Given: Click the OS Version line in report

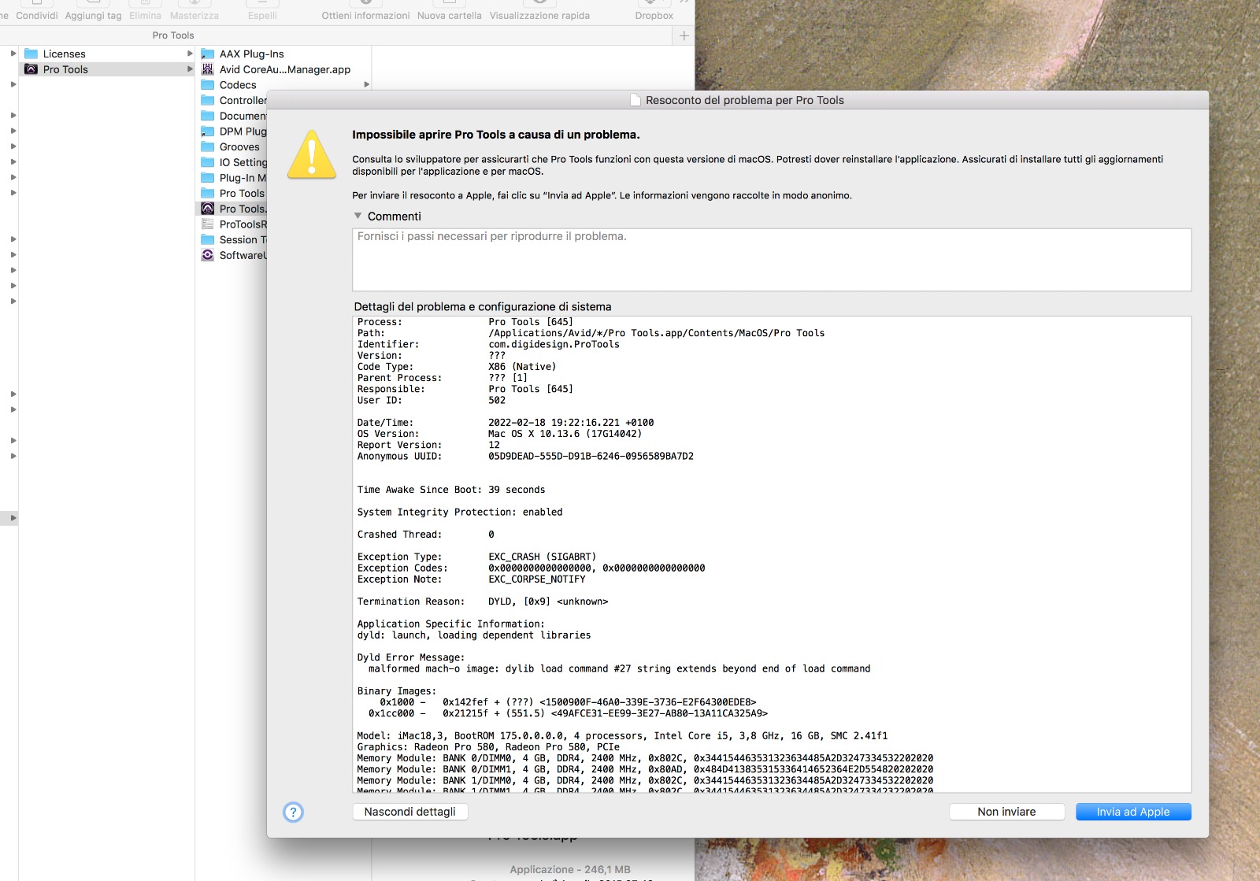Looking at the screenshot, I should click(x=499, y=434).
